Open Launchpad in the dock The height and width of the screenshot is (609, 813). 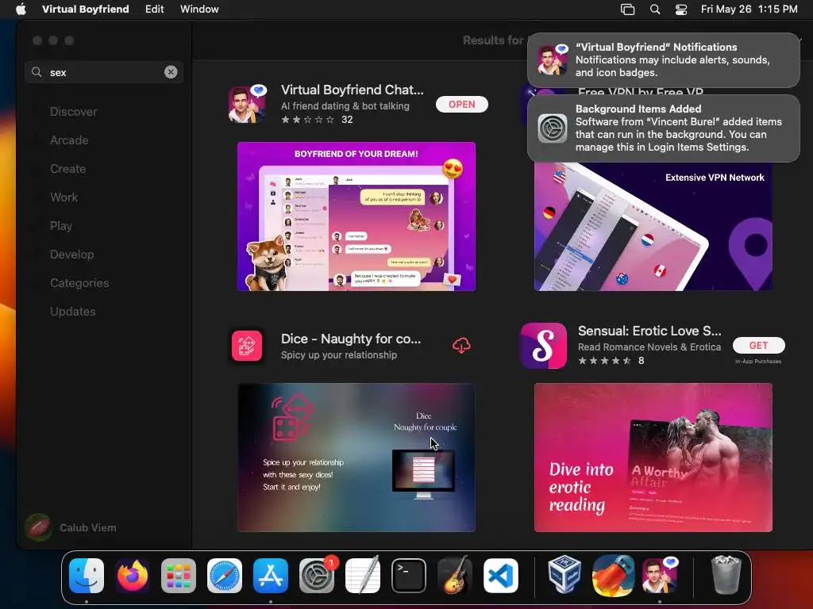click(x=179, y=576)
